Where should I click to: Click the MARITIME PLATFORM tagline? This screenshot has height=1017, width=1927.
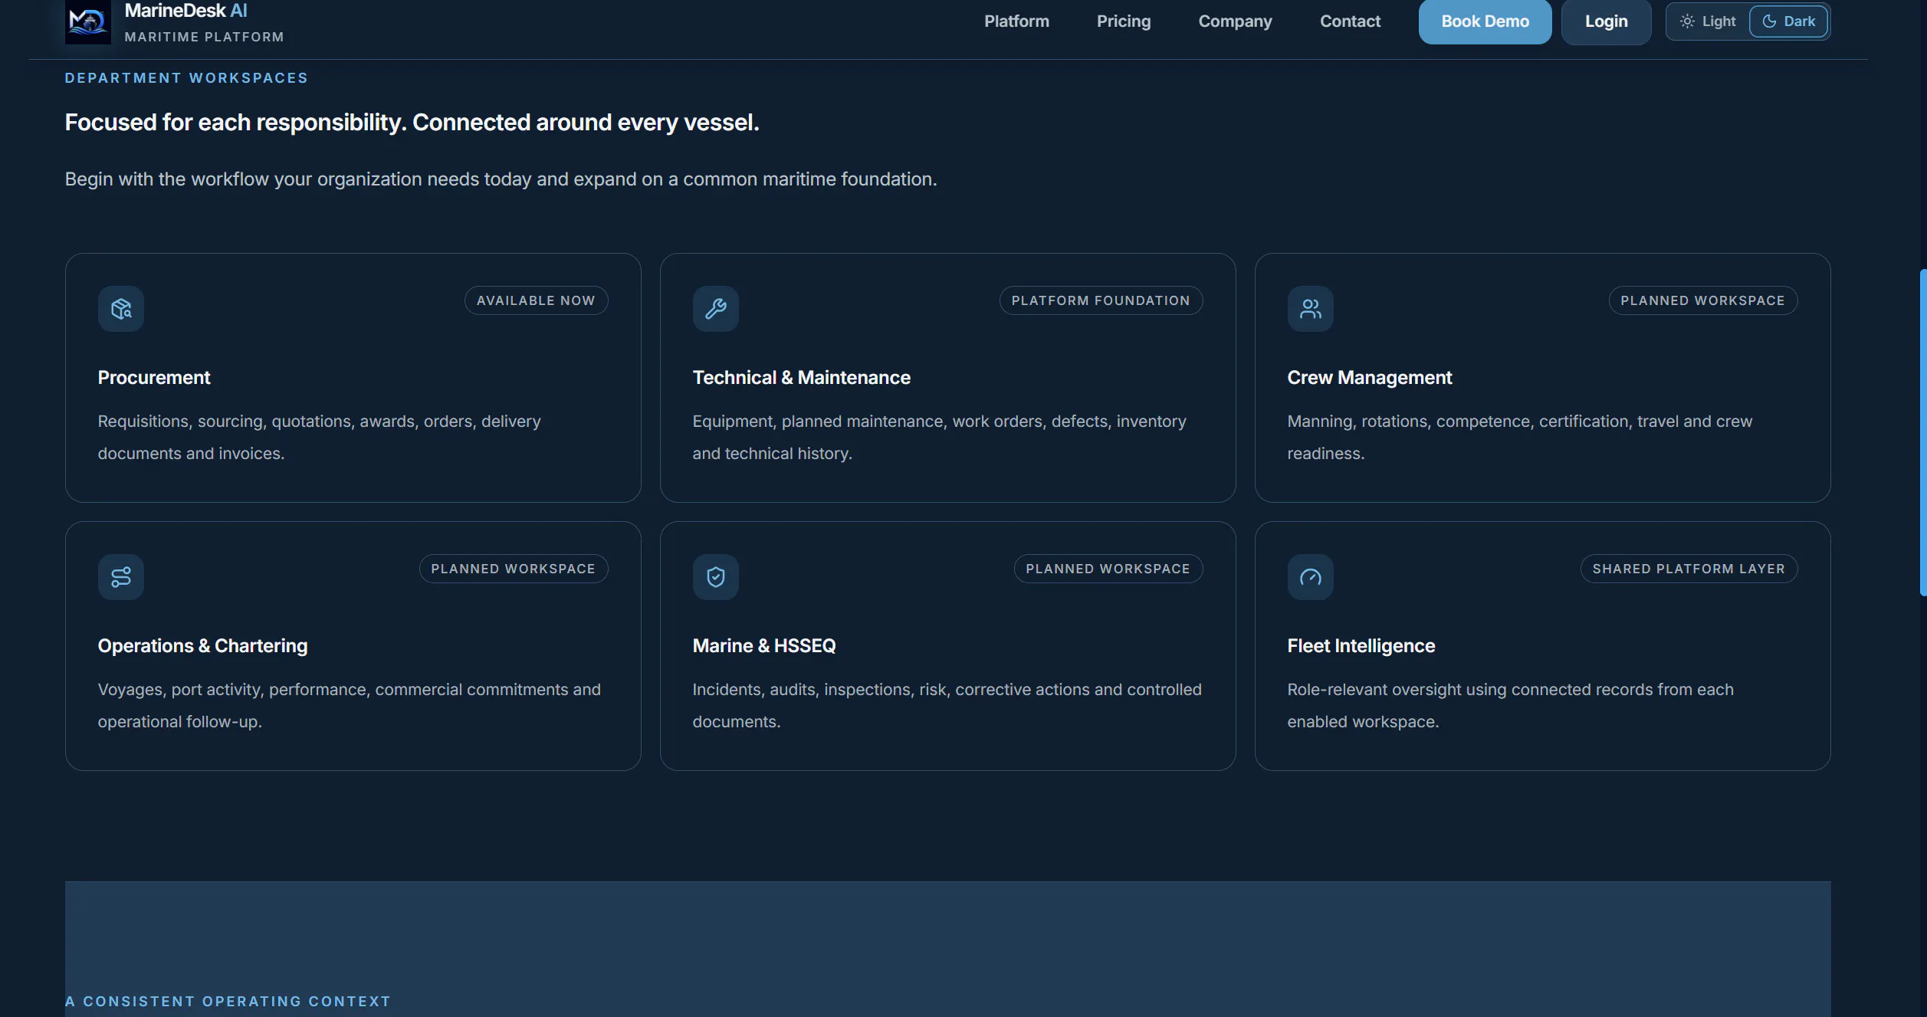tap(204, 37)
